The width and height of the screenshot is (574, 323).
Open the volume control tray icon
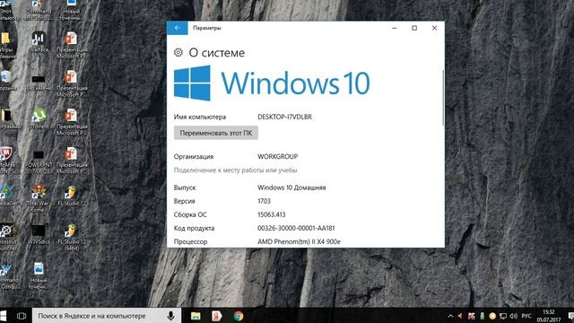click(x=514, y=316)
